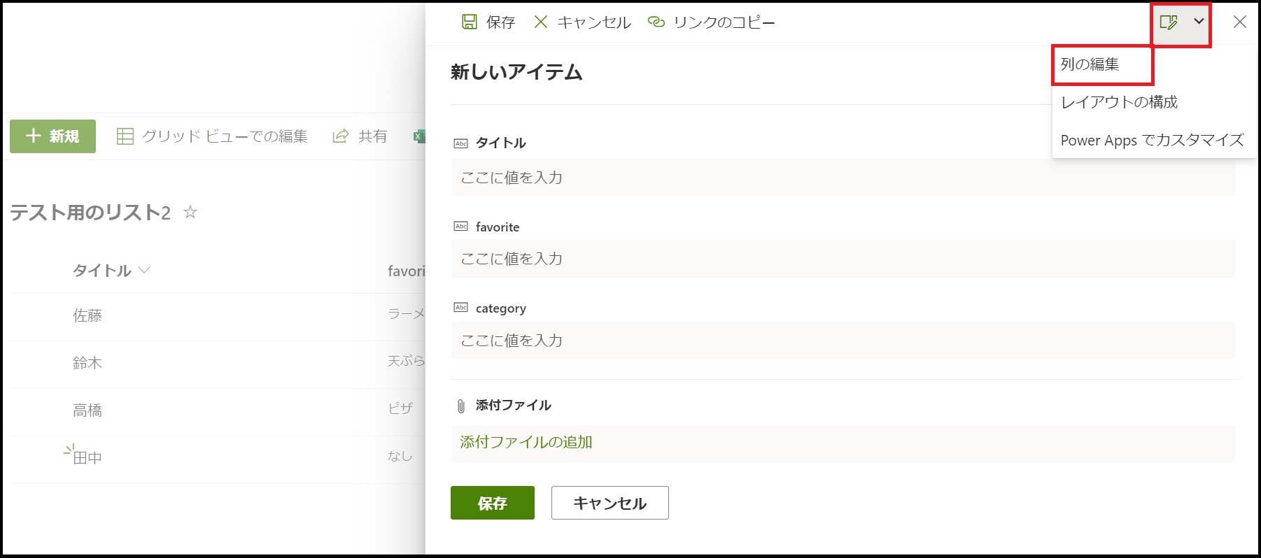Click 添付ファイルの追加 link

pos(526,442)
